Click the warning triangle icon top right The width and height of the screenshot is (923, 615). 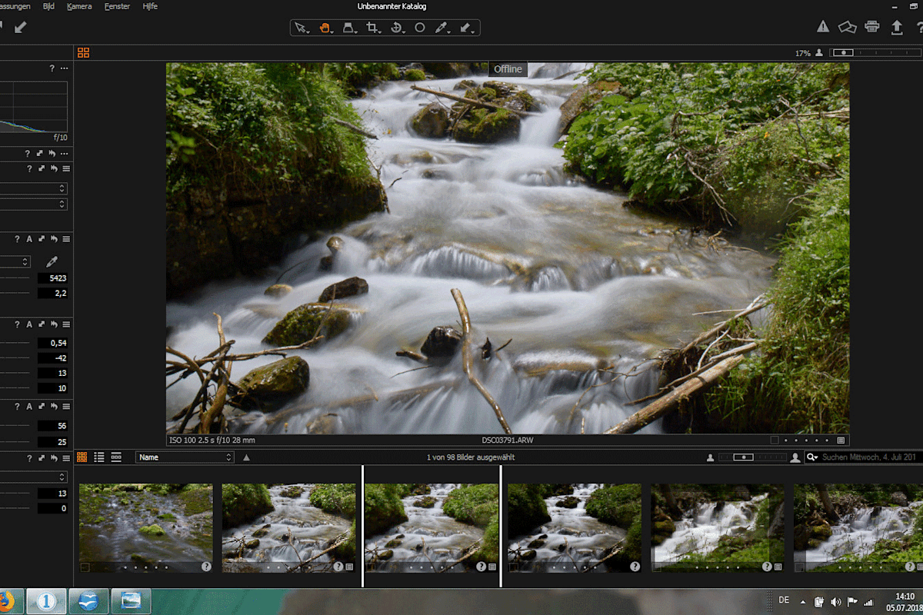(822, 27)
